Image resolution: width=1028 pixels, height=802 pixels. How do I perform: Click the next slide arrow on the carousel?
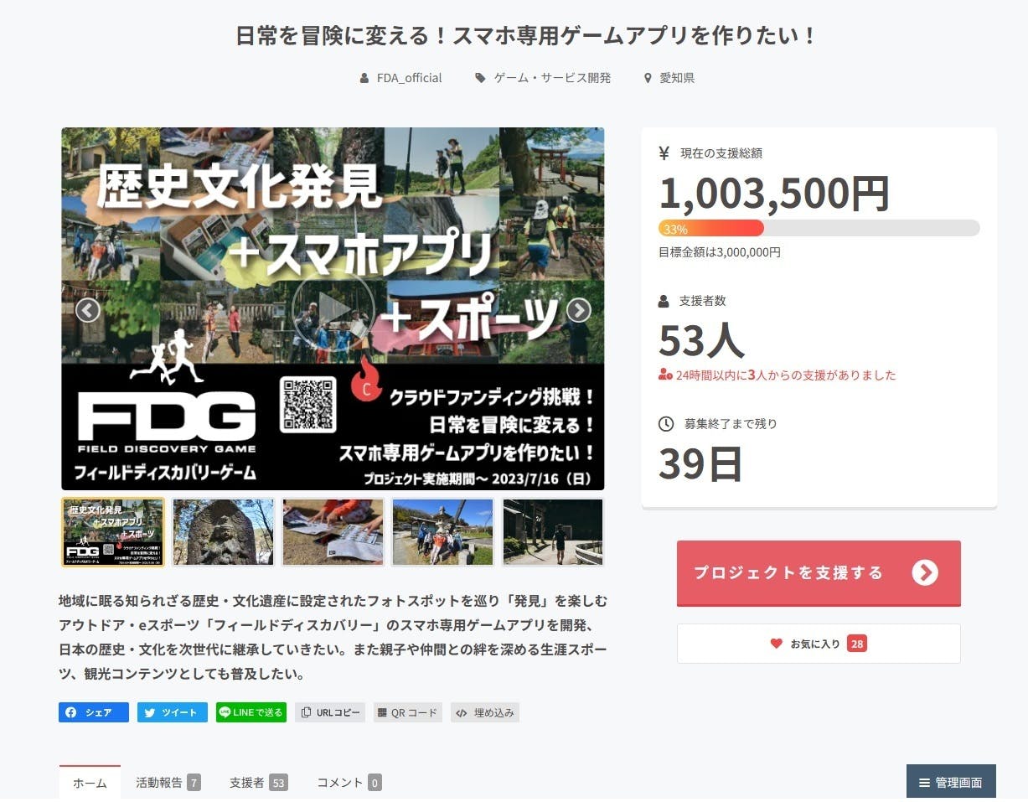[578, 310]
